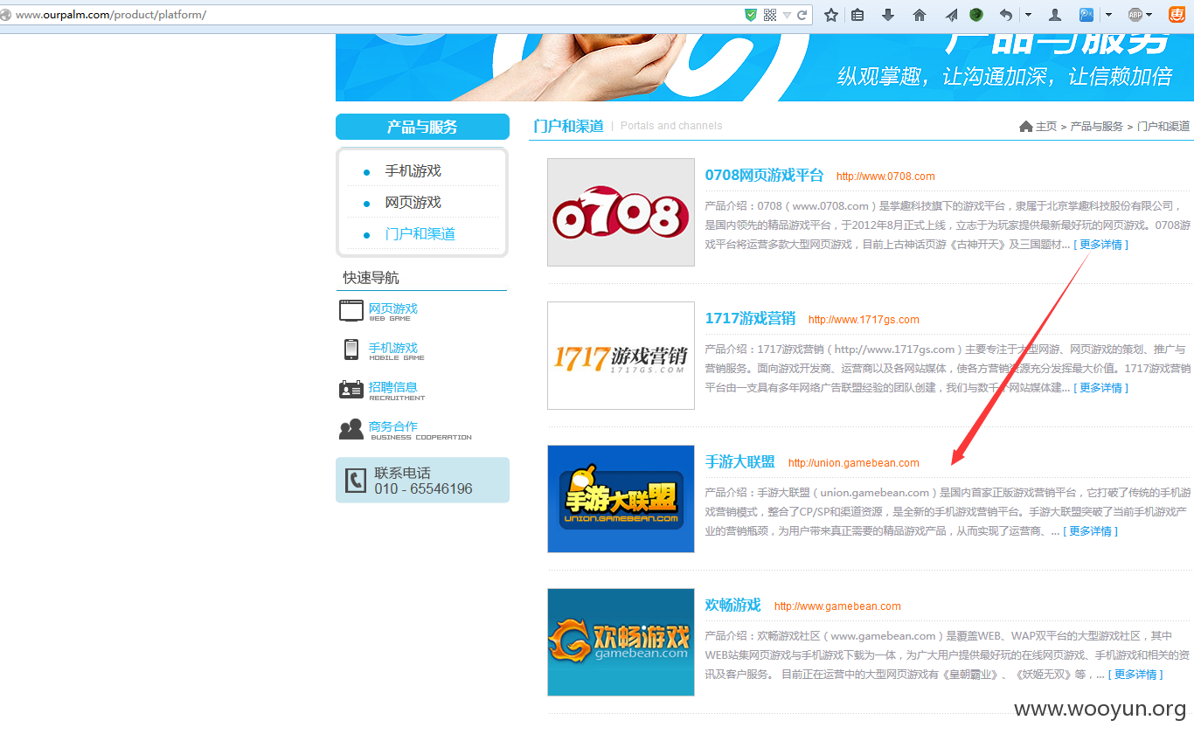Expand the dropdown next to undo arrow
Image resolution: width=1194 pixels, height=734 pixels.
point(1028,15)
